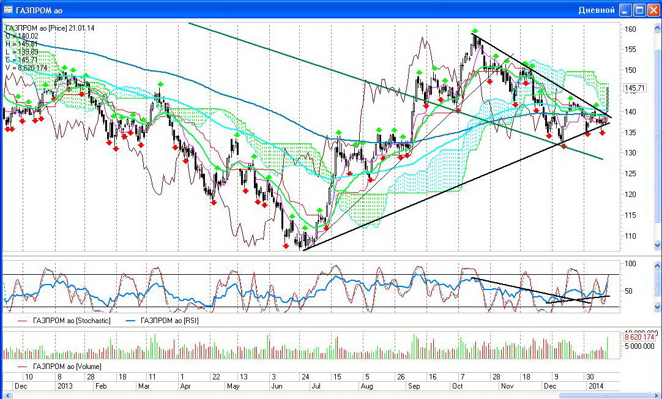The height and width of the screenshot is (399, 662).
Task: Select the ГАЗПРОМ ао [RSI] legend entry
Action: (x=162, y=321)
